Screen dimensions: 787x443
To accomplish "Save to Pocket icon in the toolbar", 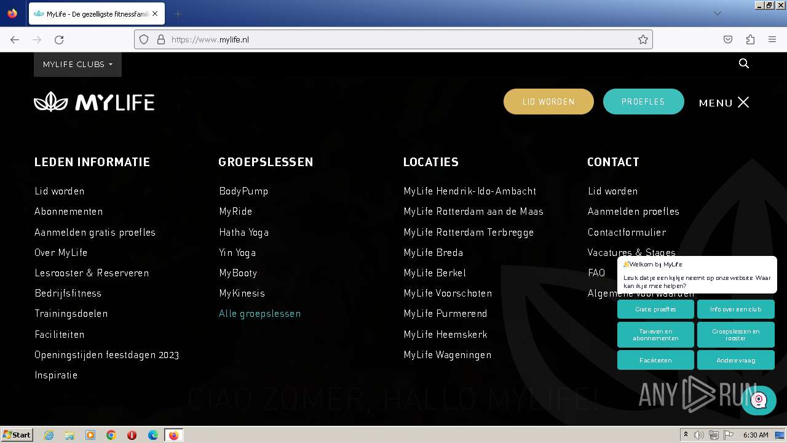I will point(728,39).
